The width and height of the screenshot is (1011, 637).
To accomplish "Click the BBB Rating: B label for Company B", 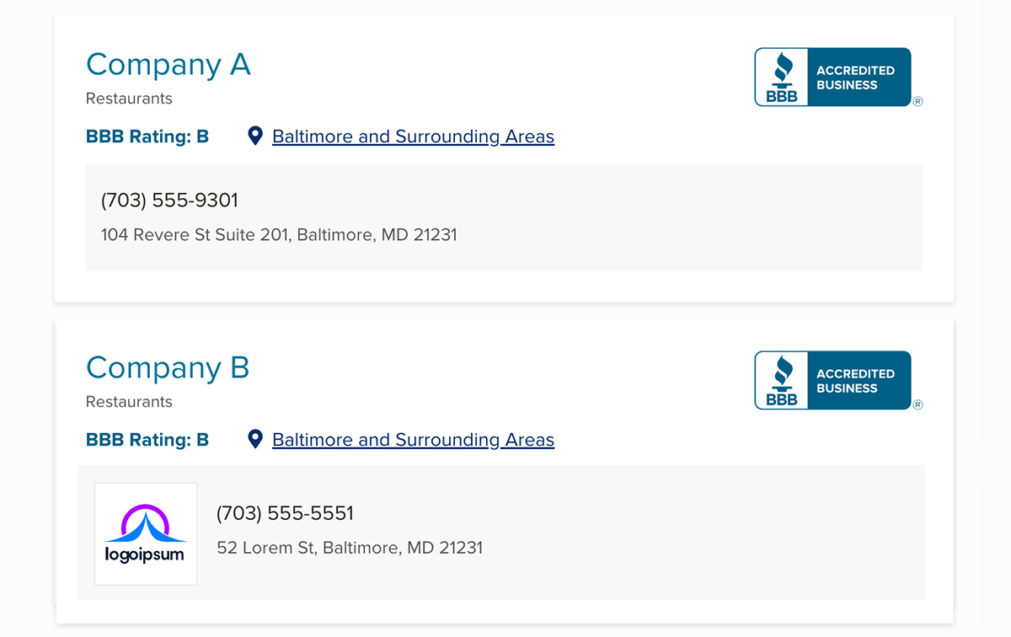I will 147,440.
